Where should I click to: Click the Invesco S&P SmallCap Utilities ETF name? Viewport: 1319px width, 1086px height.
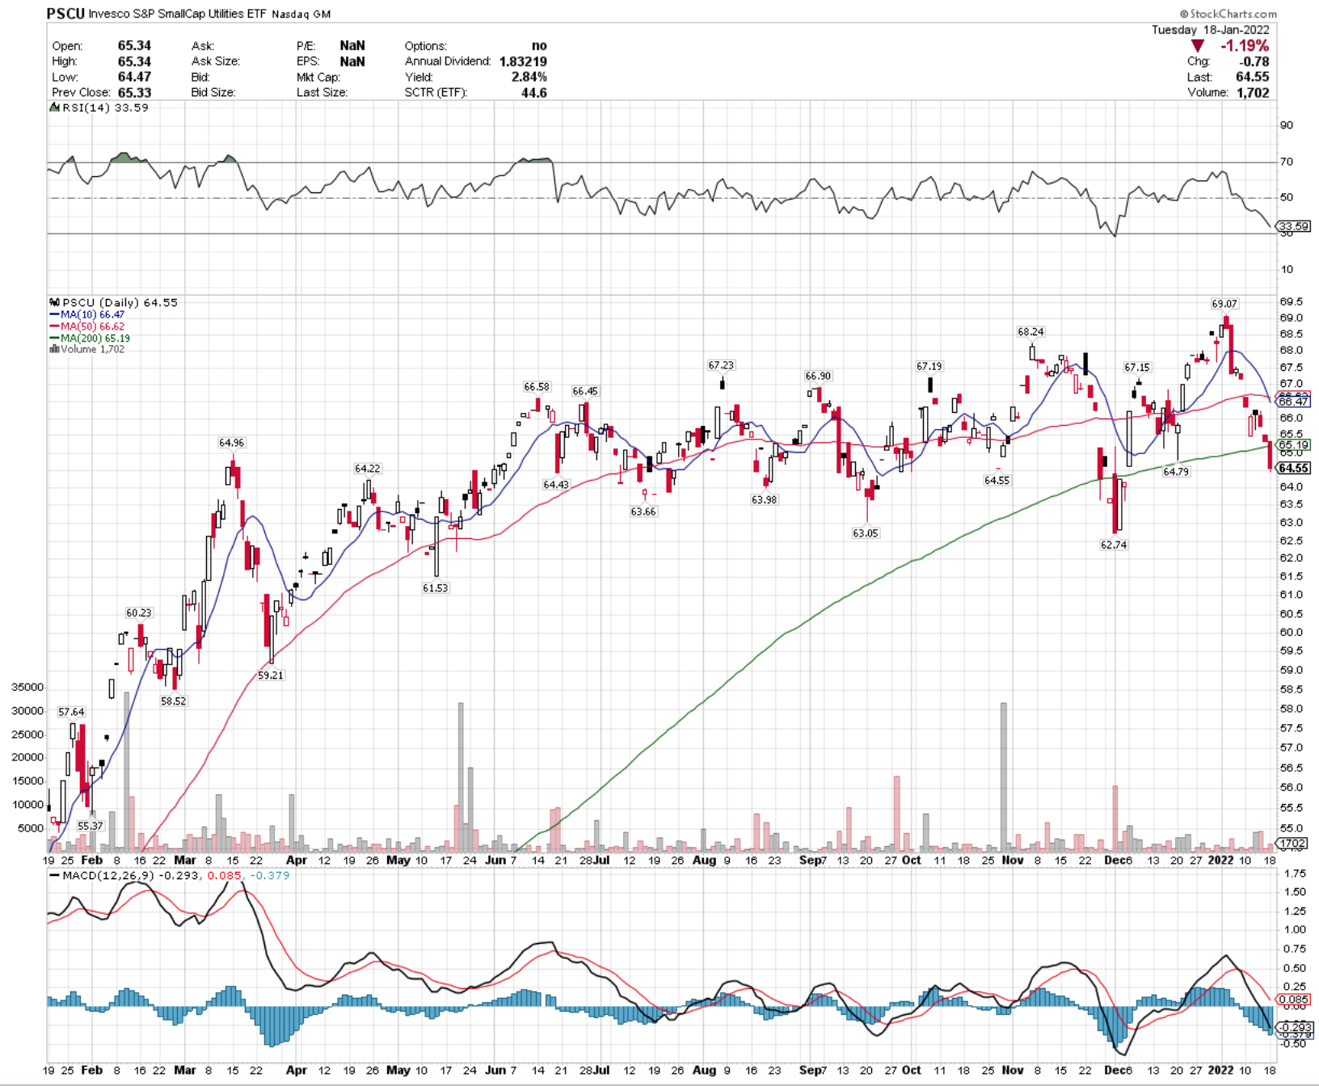click(177, 14)
